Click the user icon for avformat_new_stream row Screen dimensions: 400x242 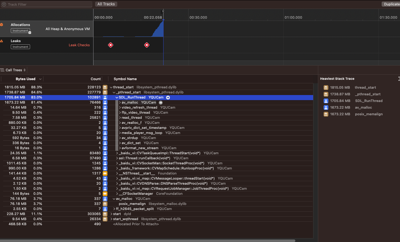click(x=105, y=148)
